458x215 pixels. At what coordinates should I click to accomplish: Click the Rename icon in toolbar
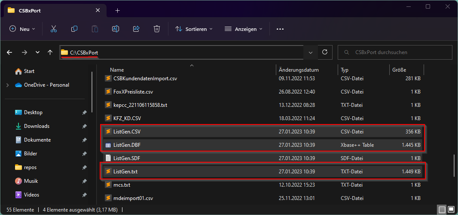[x=116, y=29]
